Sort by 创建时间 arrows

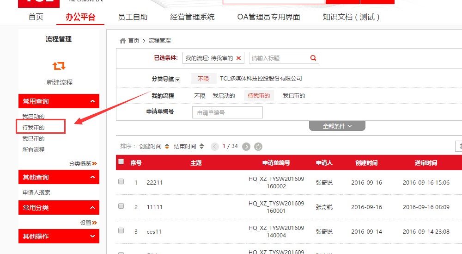(167, 146)
